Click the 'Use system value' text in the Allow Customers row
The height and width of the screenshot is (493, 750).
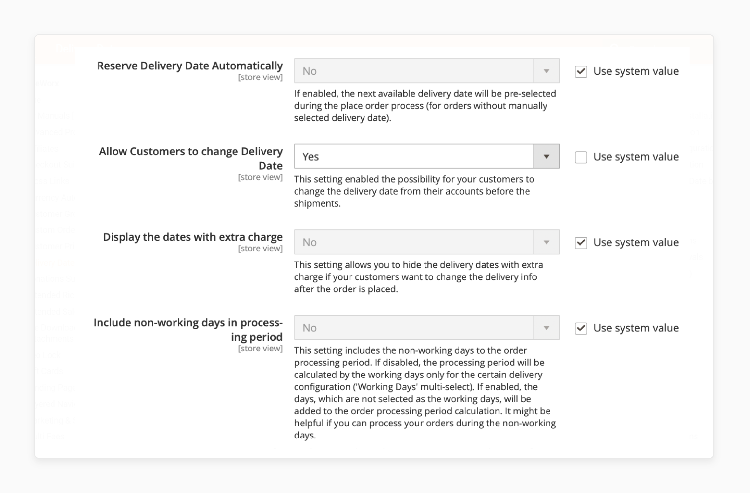pyautogui.click(x=636, y=157)
